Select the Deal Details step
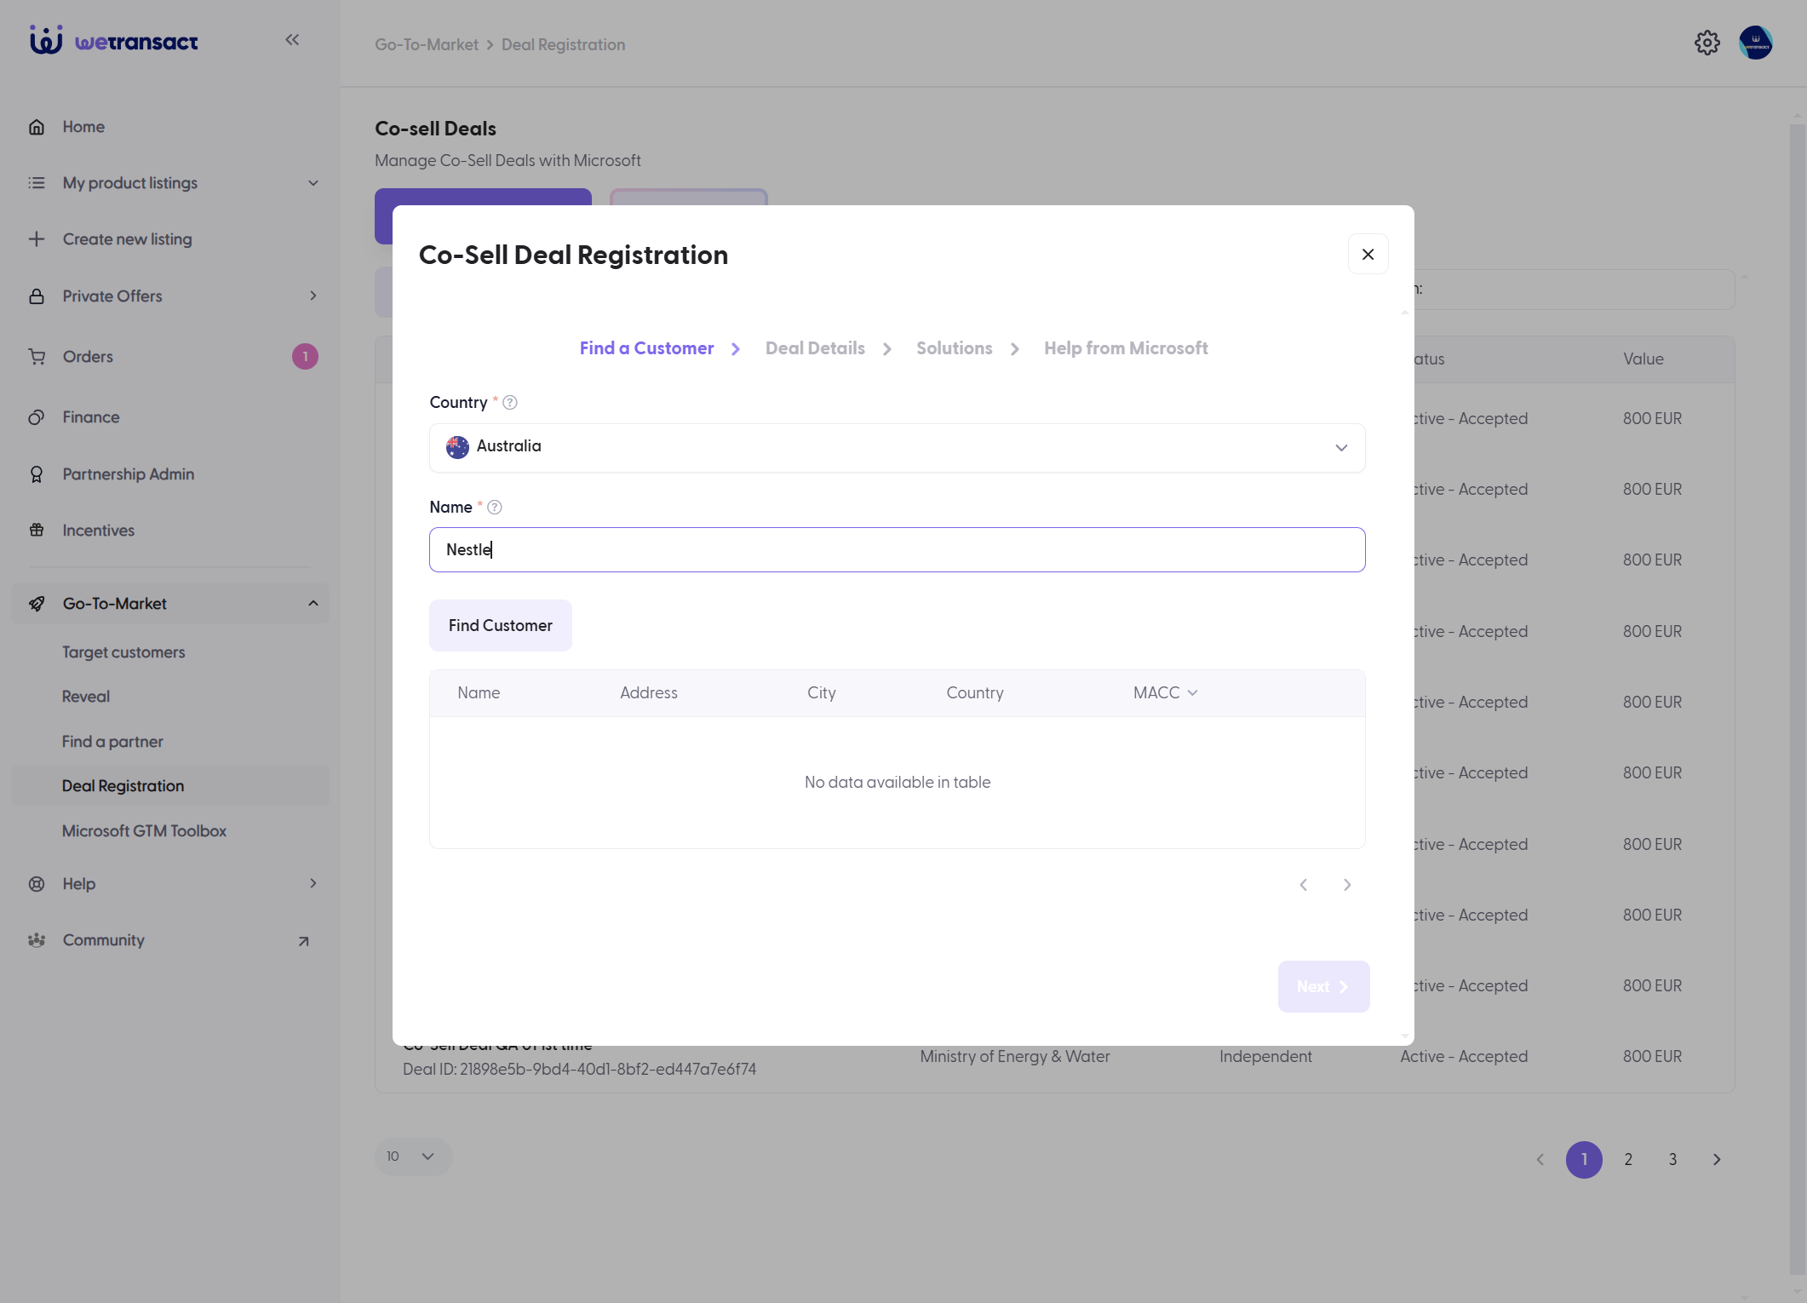The image size is (1807, 1303). tap(815, 348)
